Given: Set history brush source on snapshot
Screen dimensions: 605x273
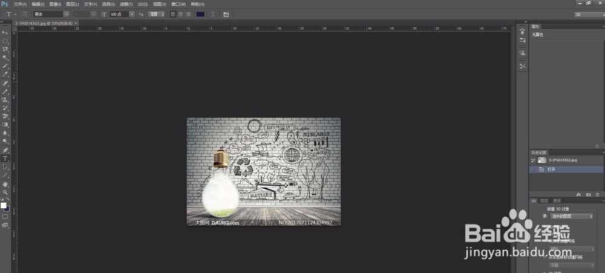Looking at the screenshot, I should click(x=533, y=160).
